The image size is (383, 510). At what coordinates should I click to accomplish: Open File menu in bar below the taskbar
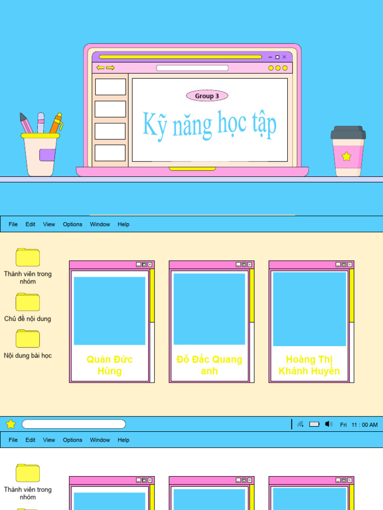coord(13,440)
